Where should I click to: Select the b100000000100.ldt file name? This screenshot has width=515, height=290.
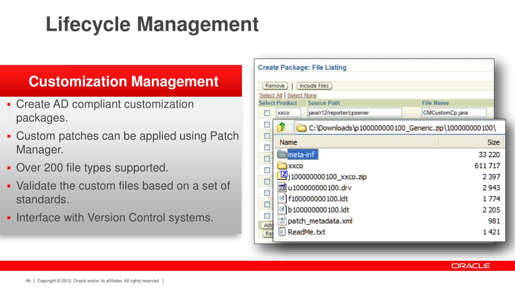(x=318, y=210)
